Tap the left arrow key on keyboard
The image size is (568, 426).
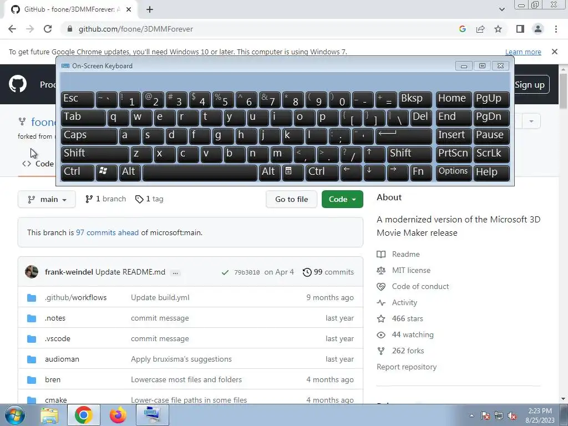click(351, 172)
